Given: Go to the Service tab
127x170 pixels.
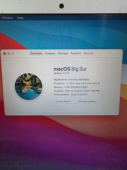Looking at the screenshot, I should coord(88,53).
